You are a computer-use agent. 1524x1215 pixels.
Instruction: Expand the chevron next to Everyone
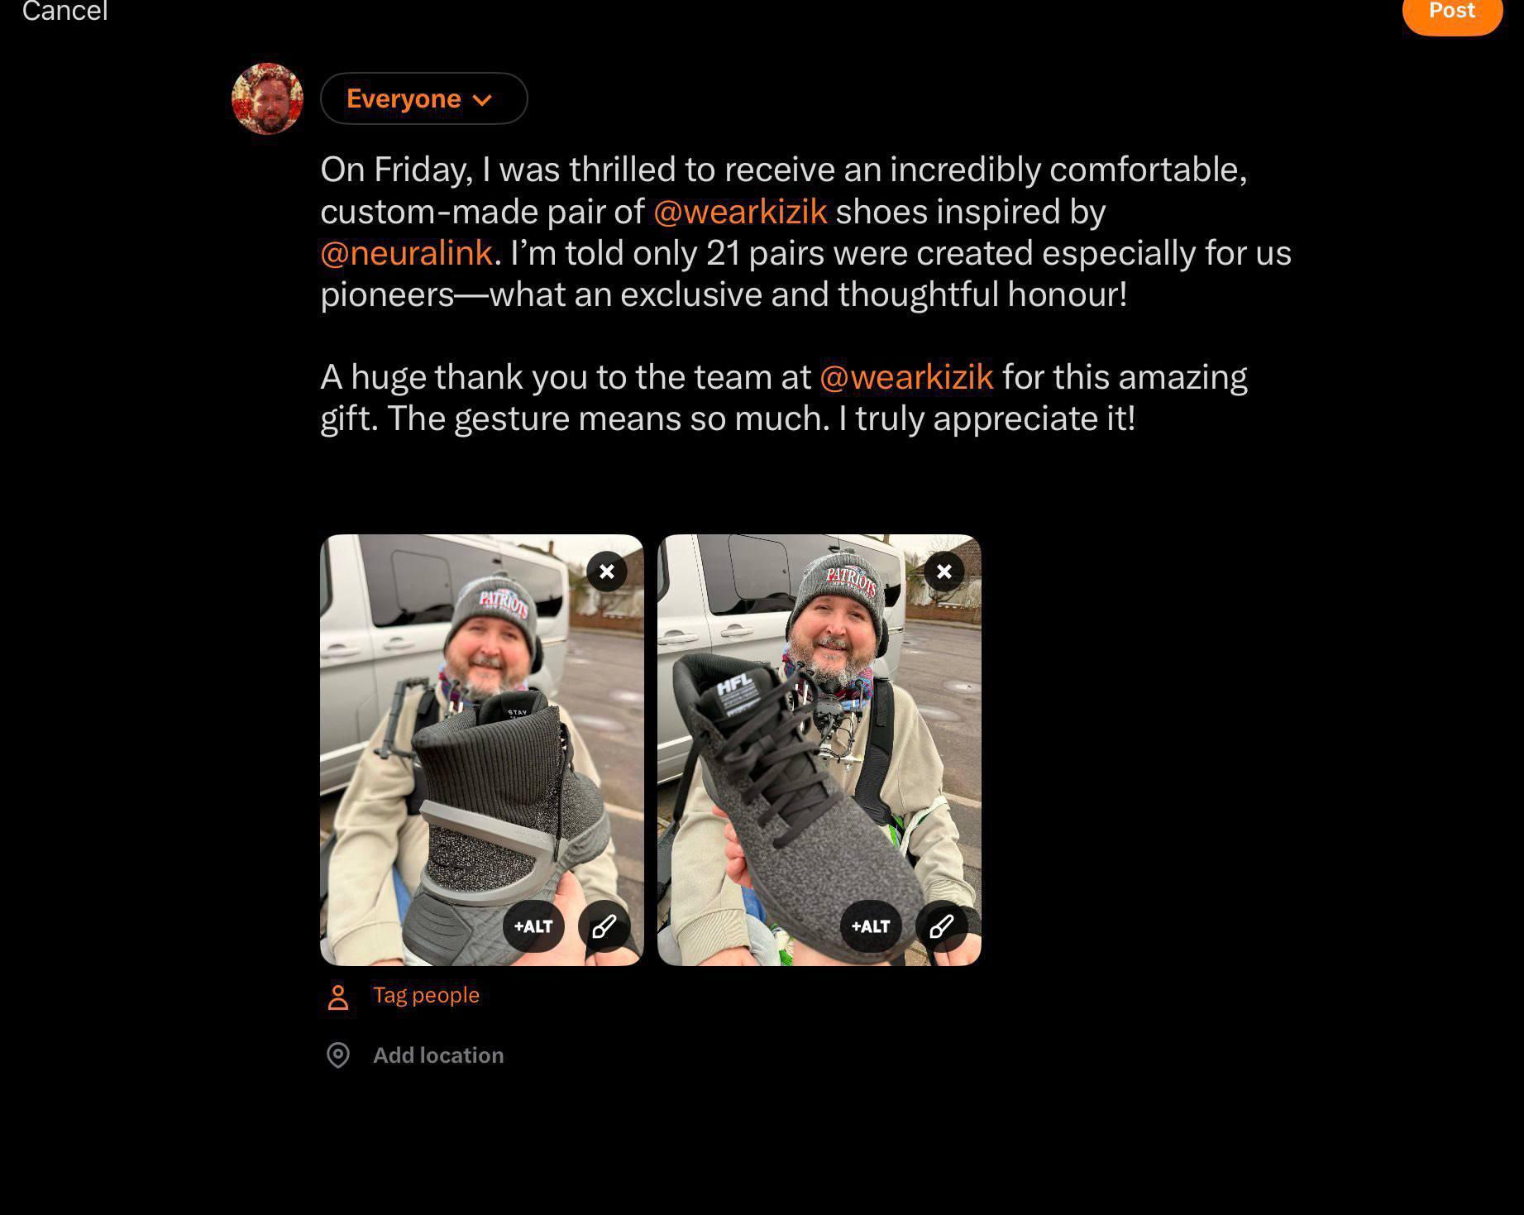point(482,100)
